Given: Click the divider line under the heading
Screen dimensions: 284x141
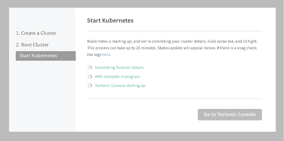Looking at the screenshot, I should [174, 31].
